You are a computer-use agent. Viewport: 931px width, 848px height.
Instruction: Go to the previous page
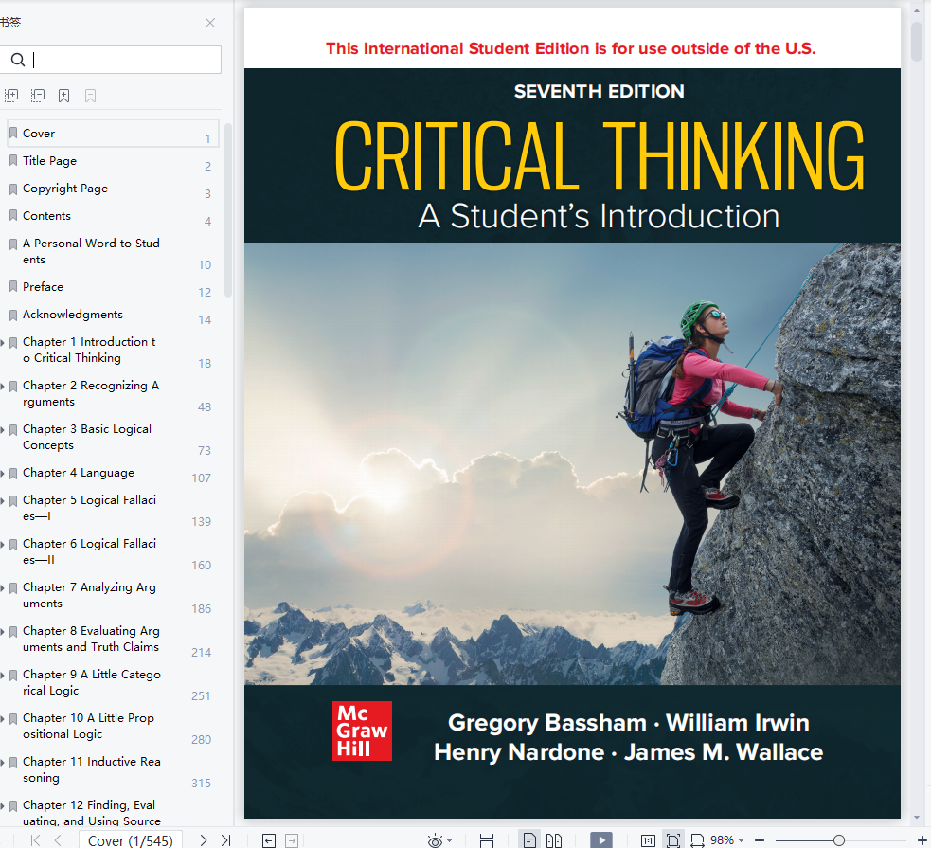point(58,840)
